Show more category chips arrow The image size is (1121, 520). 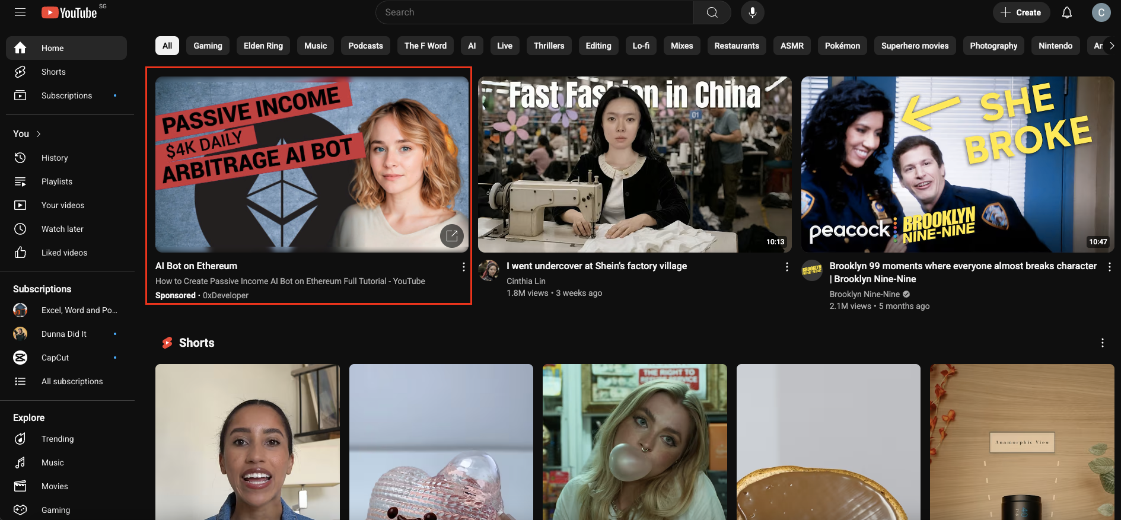click(x=1112, y=46)
